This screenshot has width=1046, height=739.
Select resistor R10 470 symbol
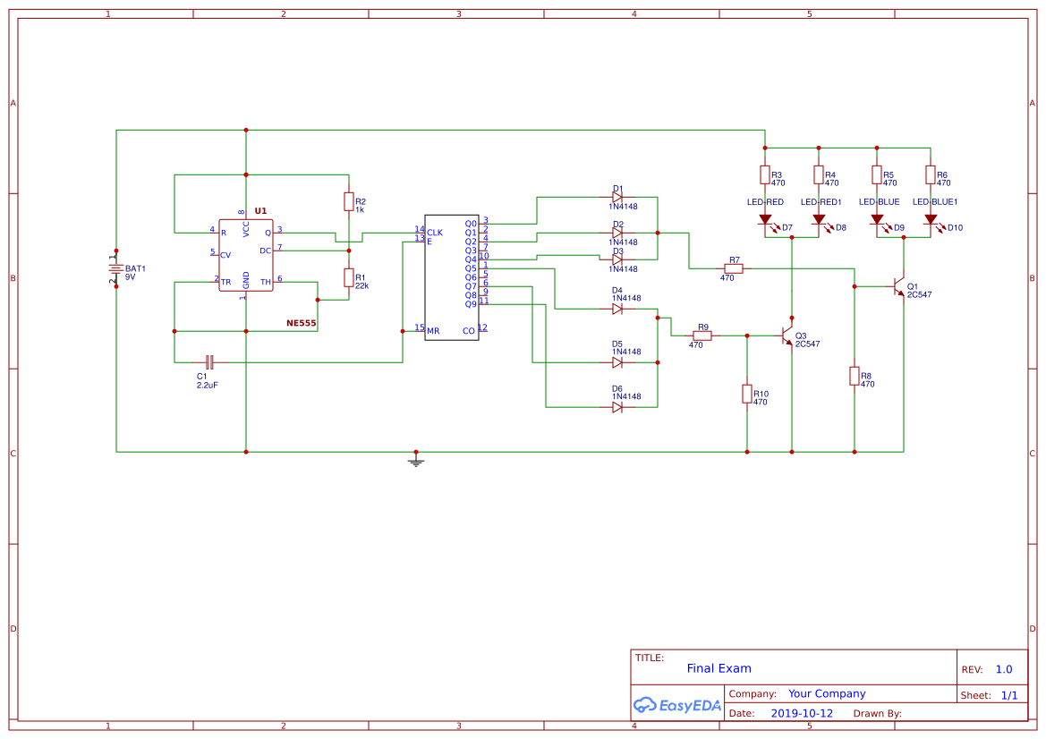tap(747, 394)
